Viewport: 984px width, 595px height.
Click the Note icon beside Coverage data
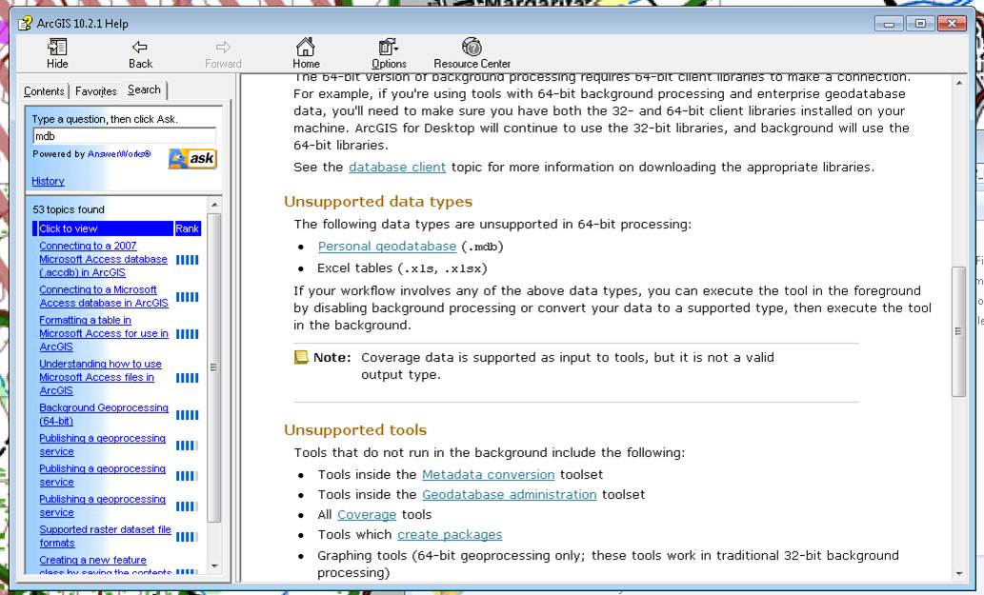click(x=301, y=357)
